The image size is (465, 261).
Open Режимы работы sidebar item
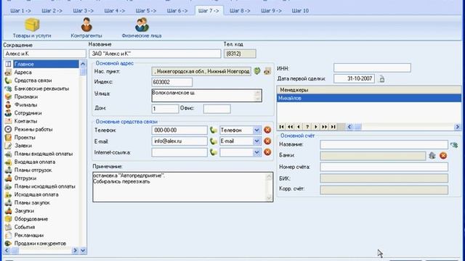[33, 129]
